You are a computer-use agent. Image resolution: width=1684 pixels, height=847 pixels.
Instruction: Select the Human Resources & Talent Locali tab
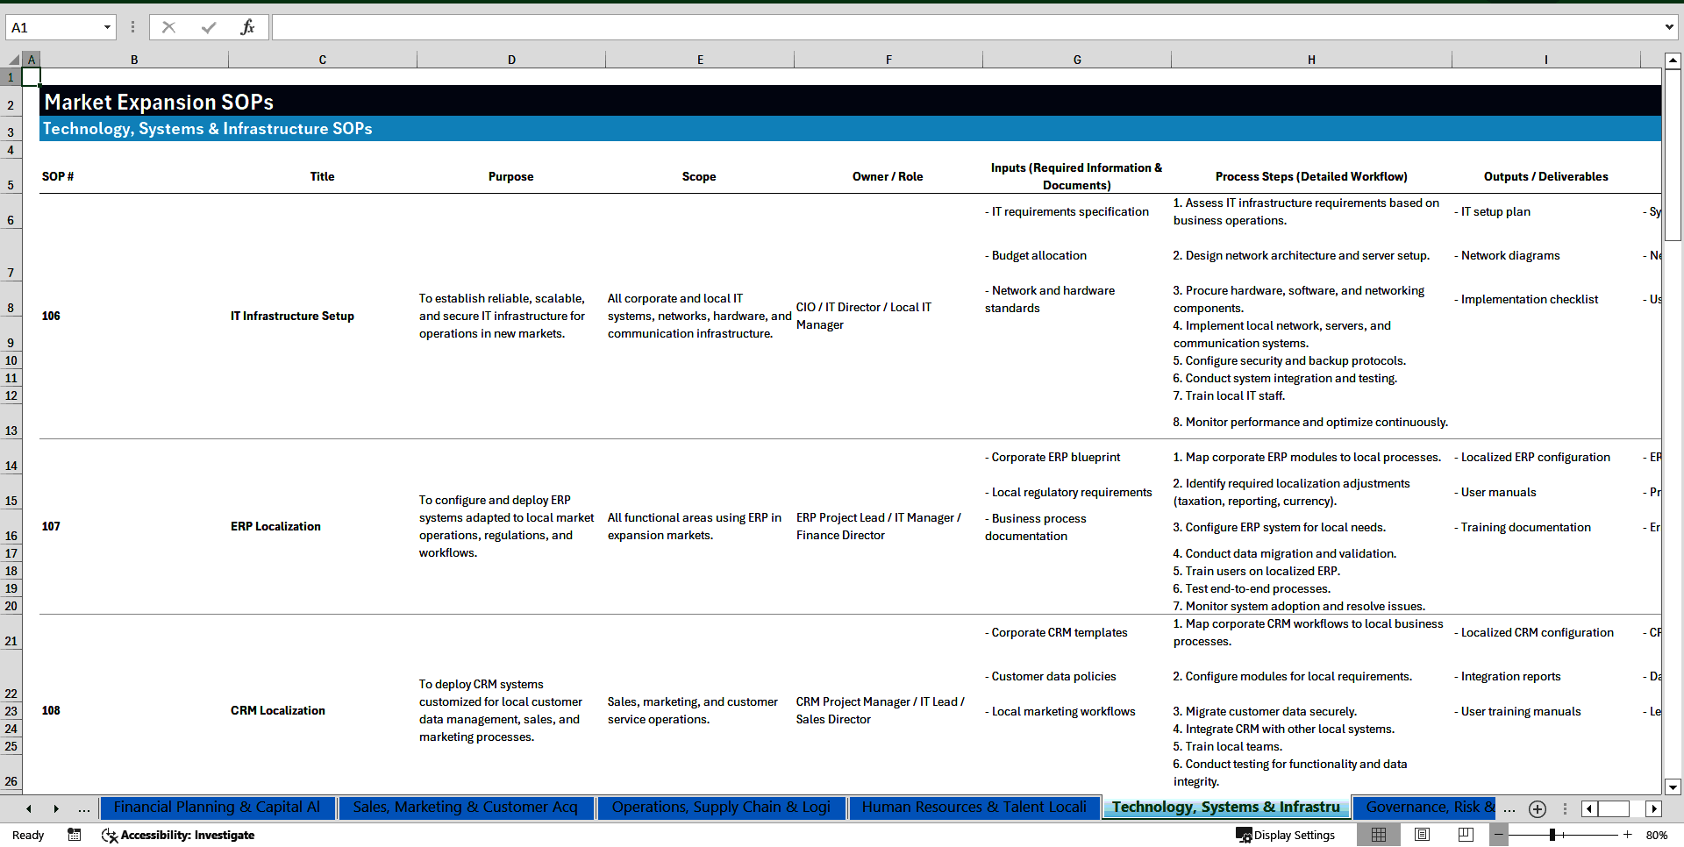coord(974,808)
